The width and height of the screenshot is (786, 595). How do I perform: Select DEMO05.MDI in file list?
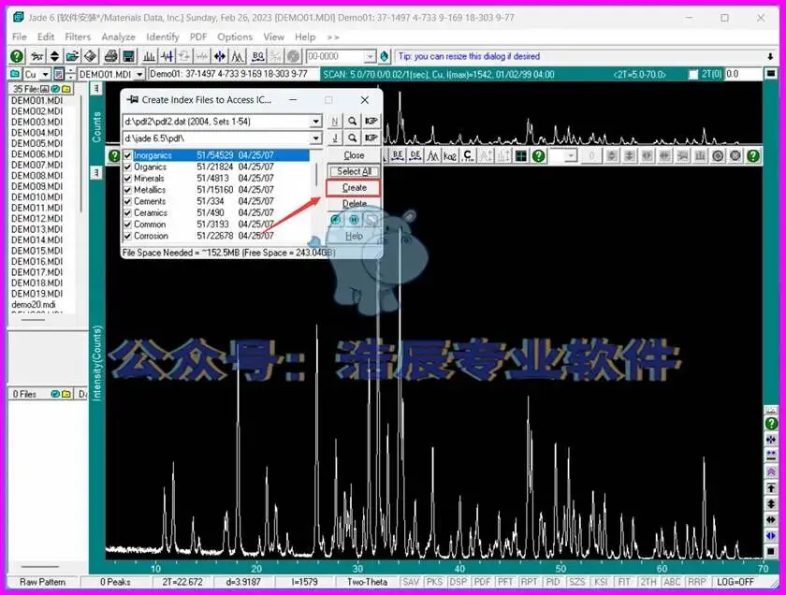coord(37,143)
